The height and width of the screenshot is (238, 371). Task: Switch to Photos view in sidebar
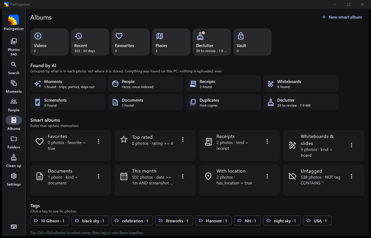14,47
